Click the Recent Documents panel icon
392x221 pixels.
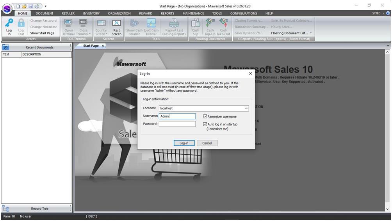click(x=5, y=47)
